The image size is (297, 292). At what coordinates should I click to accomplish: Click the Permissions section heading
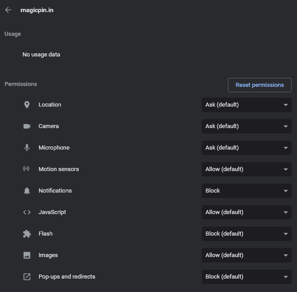(21, 84)
